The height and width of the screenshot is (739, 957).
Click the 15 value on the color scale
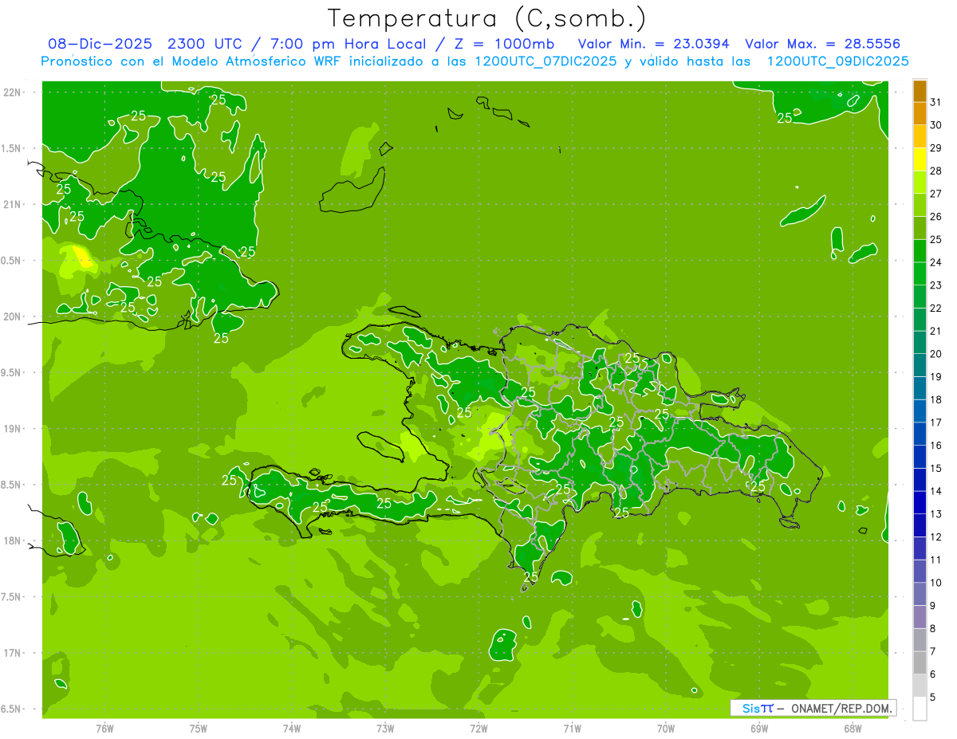click(x=936, y=468)
